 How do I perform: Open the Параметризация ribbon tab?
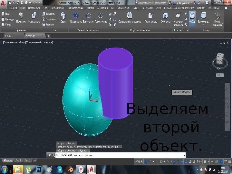point(75,8)
